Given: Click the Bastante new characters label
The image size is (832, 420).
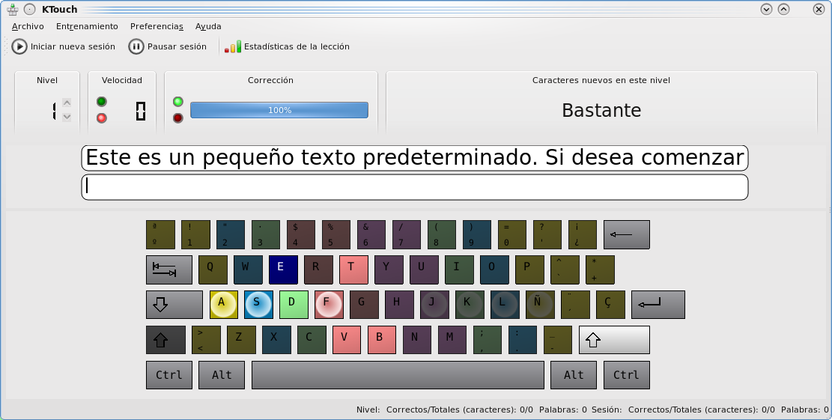Looking at the screenshot, I should [x=601, y=110].
